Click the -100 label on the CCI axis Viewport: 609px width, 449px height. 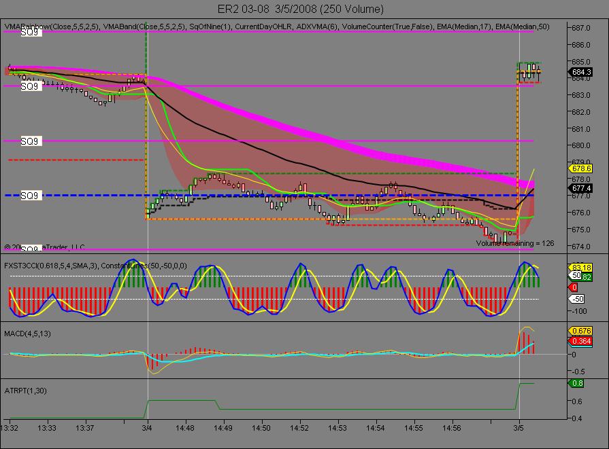(578, 311)
